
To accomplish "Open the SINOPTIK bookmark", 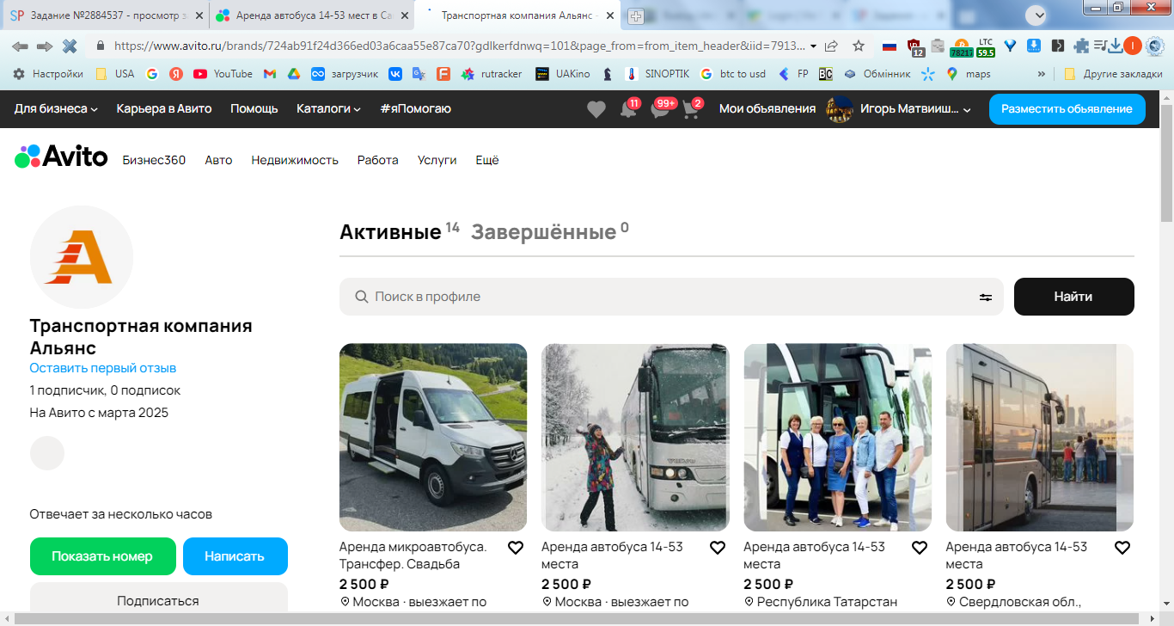I will point(657,74).
